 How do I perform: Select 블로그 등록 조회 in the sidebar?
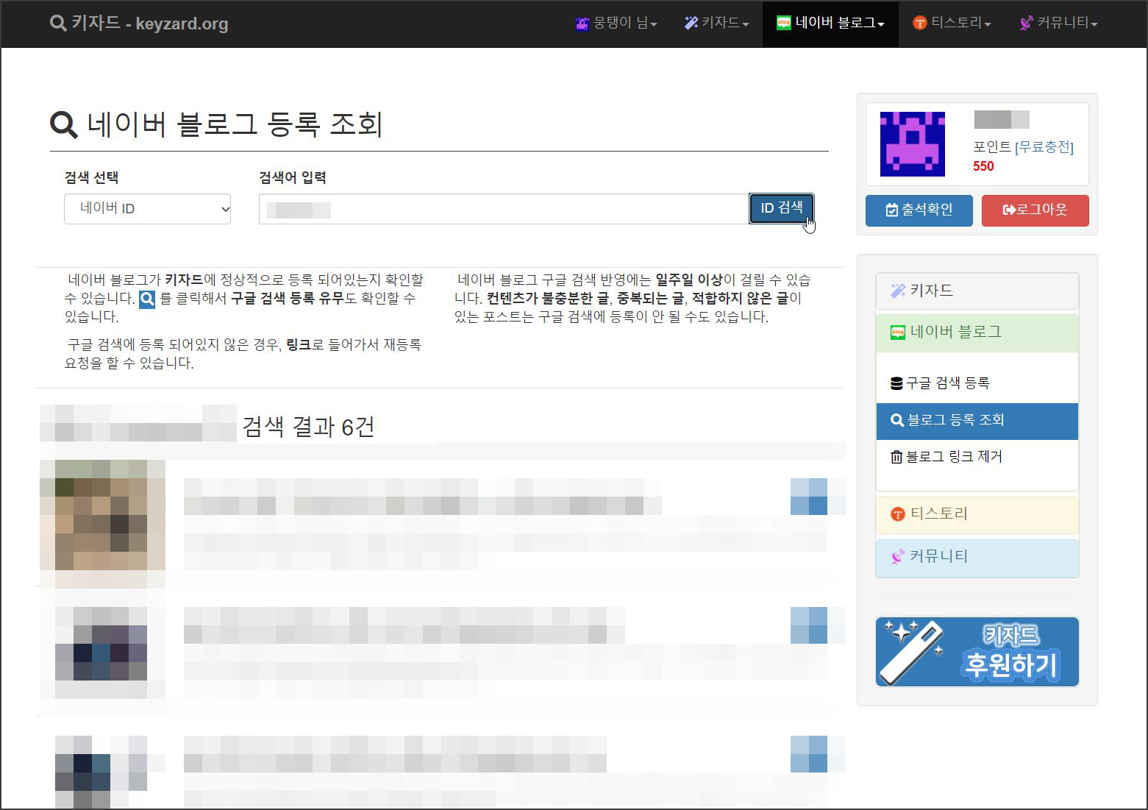click(977, 421)
